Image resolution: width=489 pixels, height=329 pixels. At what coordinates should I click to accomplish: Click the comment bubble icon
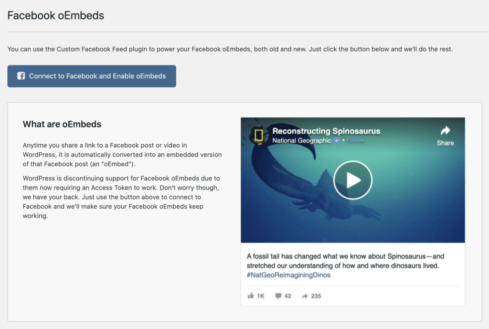[278, 296]
